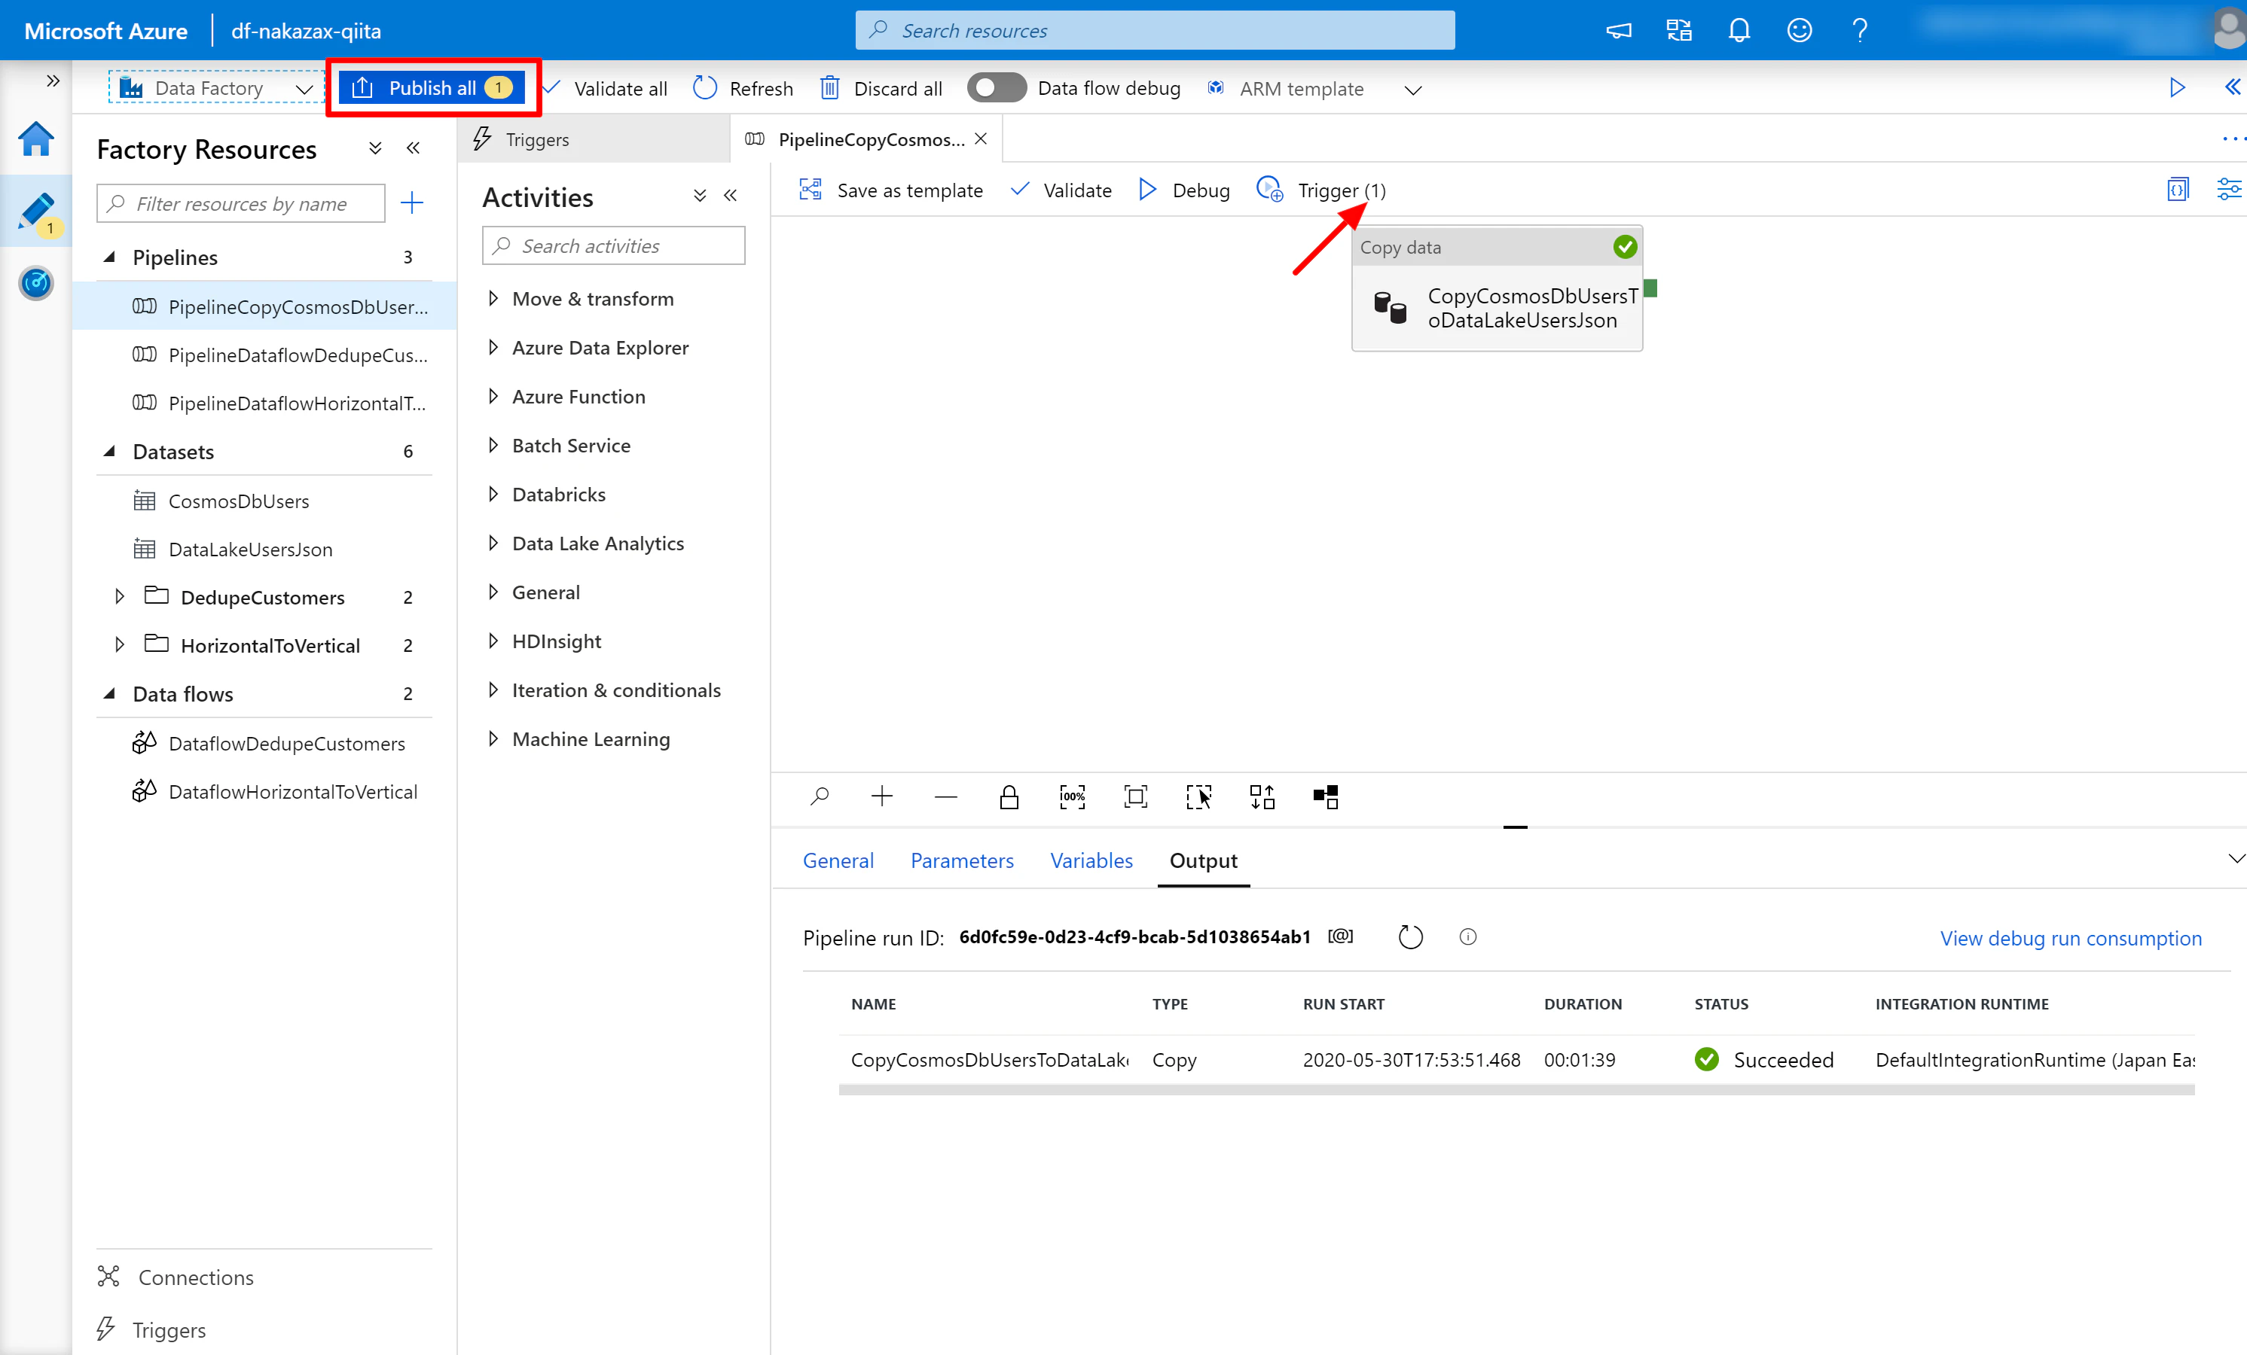2247x1355 pixels.
Task: Switch to the General properties tab
Action: pos(838,860)
